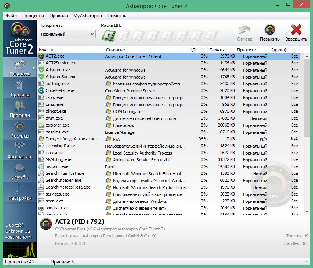Open the MyAshampoo menu

(x=87, y=16)
